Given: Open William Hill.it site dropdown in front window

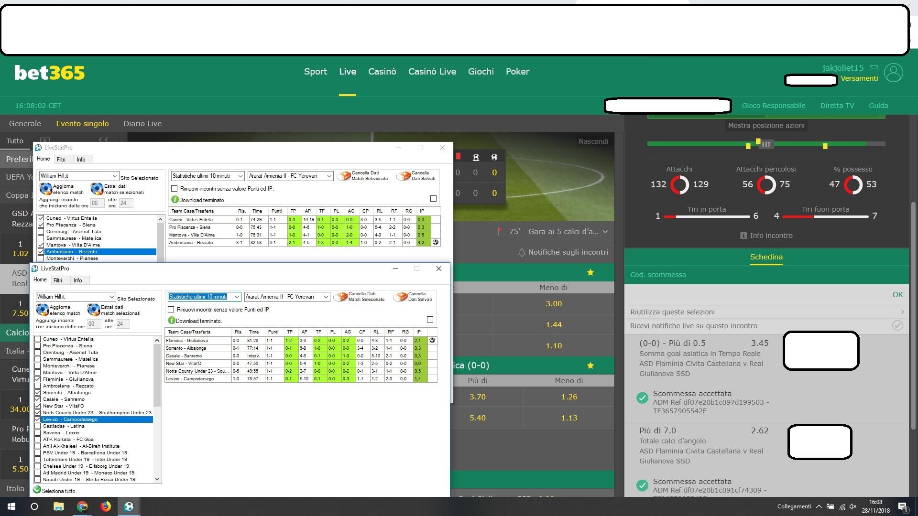Looking at the screenshot, I should click(76, 297).
